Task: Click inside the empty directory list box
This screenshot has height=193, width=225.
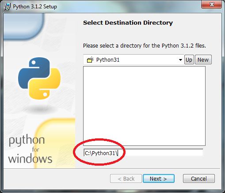Action: 144,106
